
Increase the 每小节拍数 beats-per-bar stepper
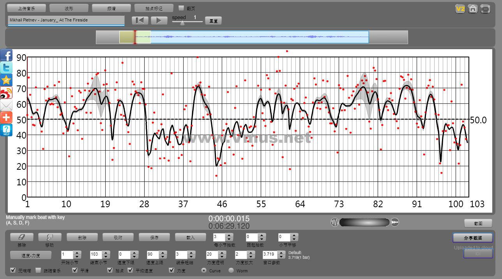[x=229, y=235]
